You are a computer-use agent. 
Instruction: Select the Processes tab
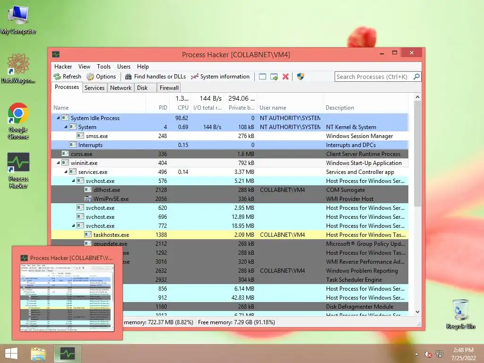(x=67, y=87)
